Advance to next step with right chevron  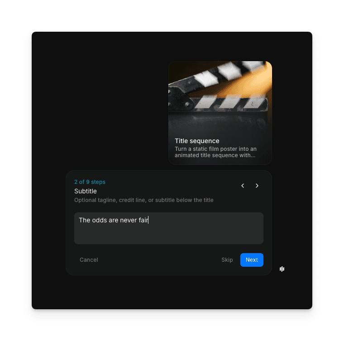click(x=257, y=186)
